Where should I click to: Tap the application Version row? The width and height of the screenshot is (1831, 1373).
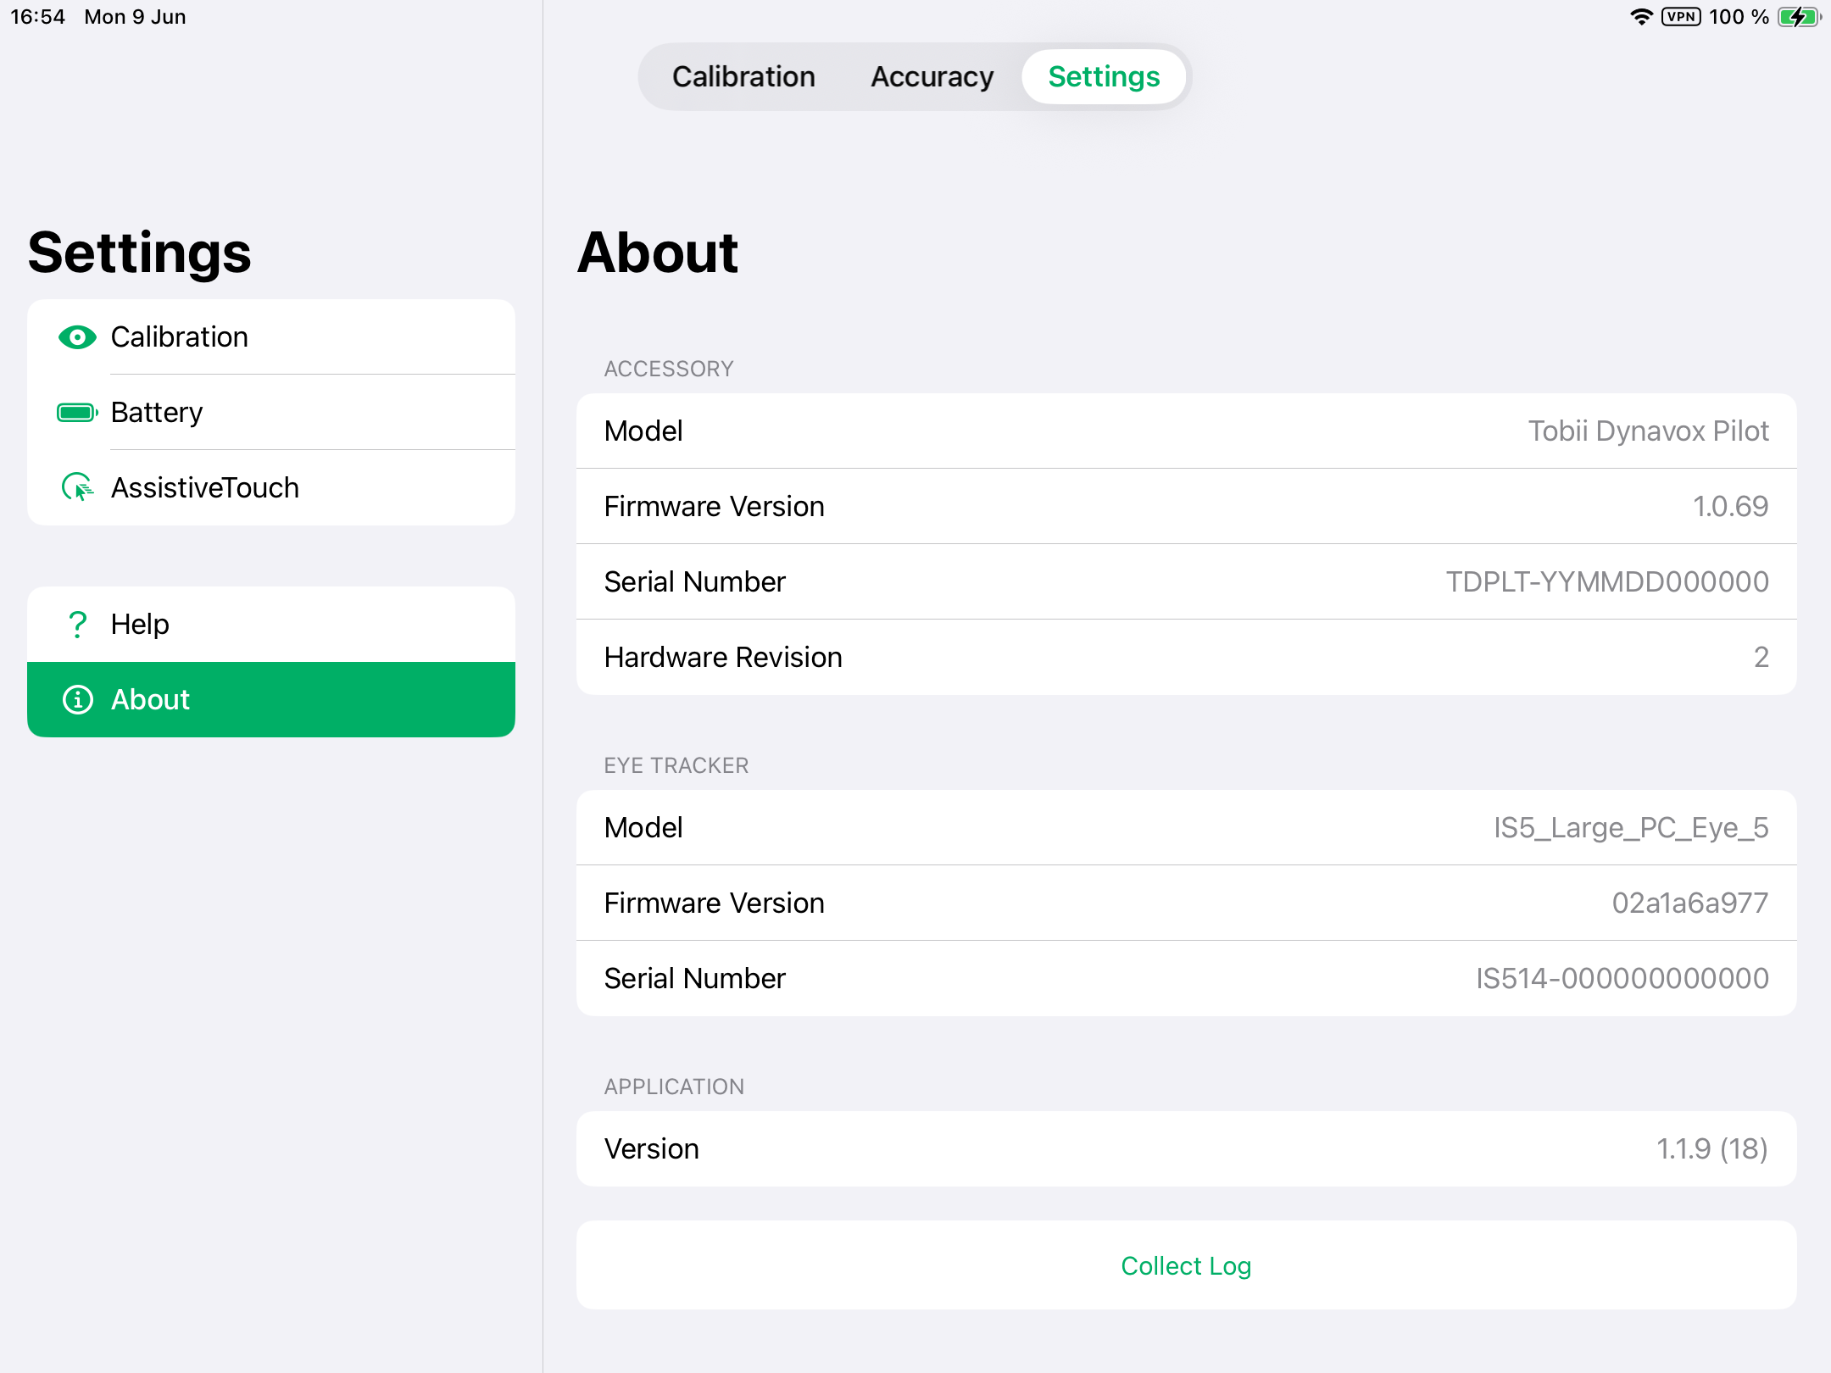[x=1186, y=1149]
